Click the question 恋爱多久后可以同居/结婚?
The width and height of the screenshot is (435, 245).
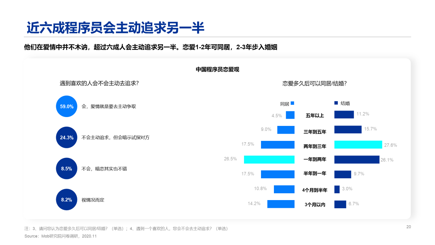pos(315,83)
